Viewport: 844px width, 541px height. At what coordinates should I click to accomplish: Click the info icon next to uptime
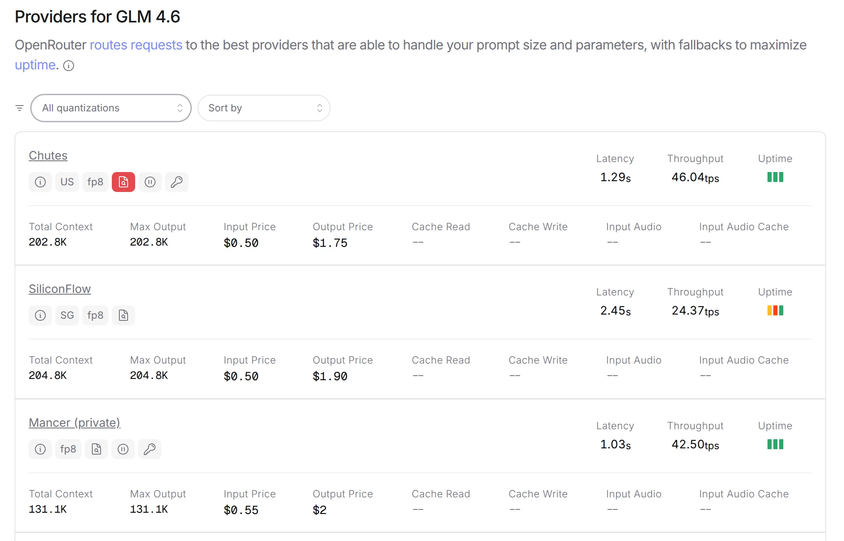point(69,66)
